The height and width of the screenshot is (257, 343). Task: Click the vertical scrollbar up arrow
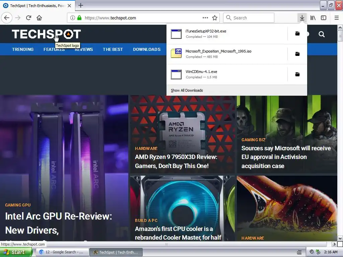click(x=340, y=27)
